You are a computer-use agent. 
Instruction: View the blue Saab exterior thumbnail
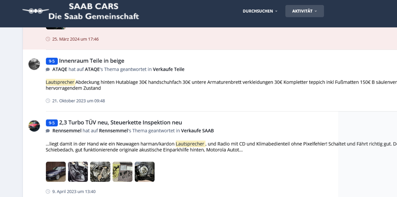56,172
